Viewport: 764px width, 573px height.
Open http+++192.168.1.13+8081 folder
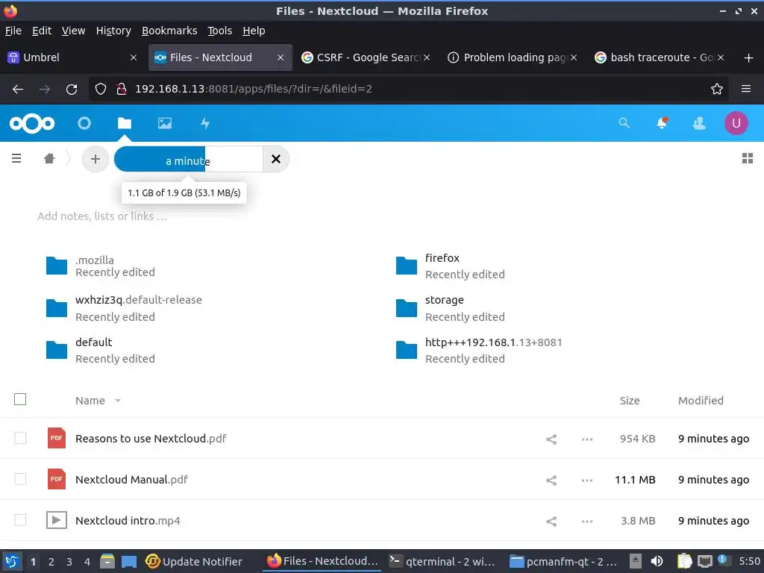[478, 350]
